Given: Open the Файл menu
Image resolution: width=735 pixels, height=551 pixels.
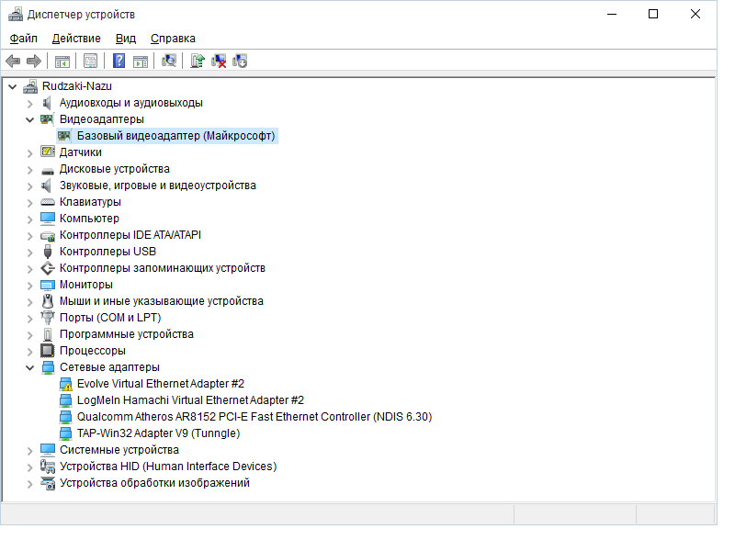Looking at the screenshot, I should point(24,39).
